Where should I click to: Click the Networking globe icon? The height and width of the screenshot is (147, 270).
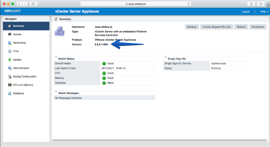pos(10,43)
